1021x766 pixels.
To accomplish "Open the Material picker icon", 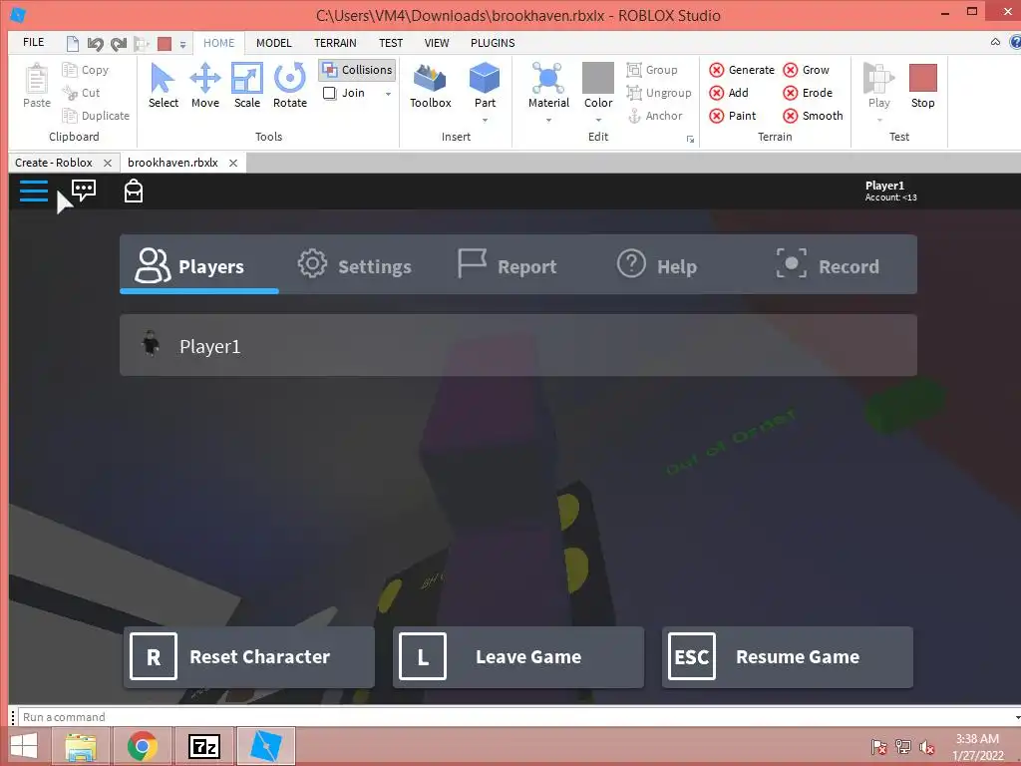I will point(548,78).
